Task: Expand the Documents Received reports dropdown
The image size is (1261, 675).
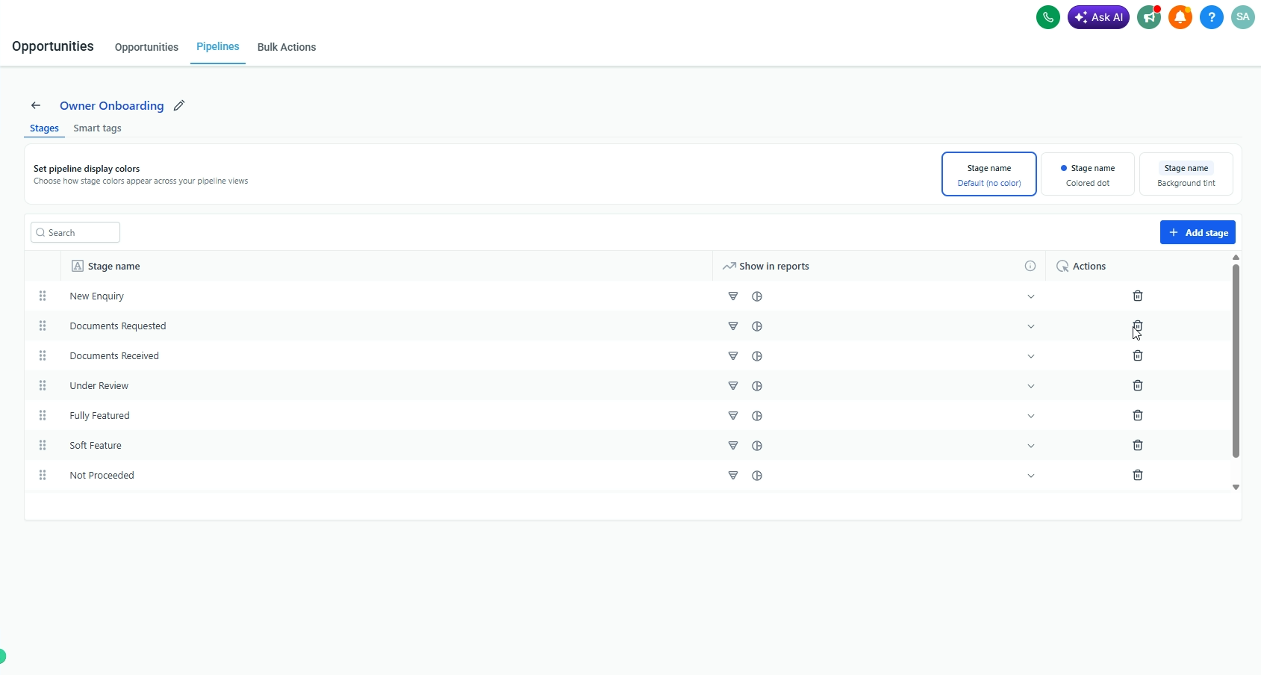Action: pos(1031,356)
